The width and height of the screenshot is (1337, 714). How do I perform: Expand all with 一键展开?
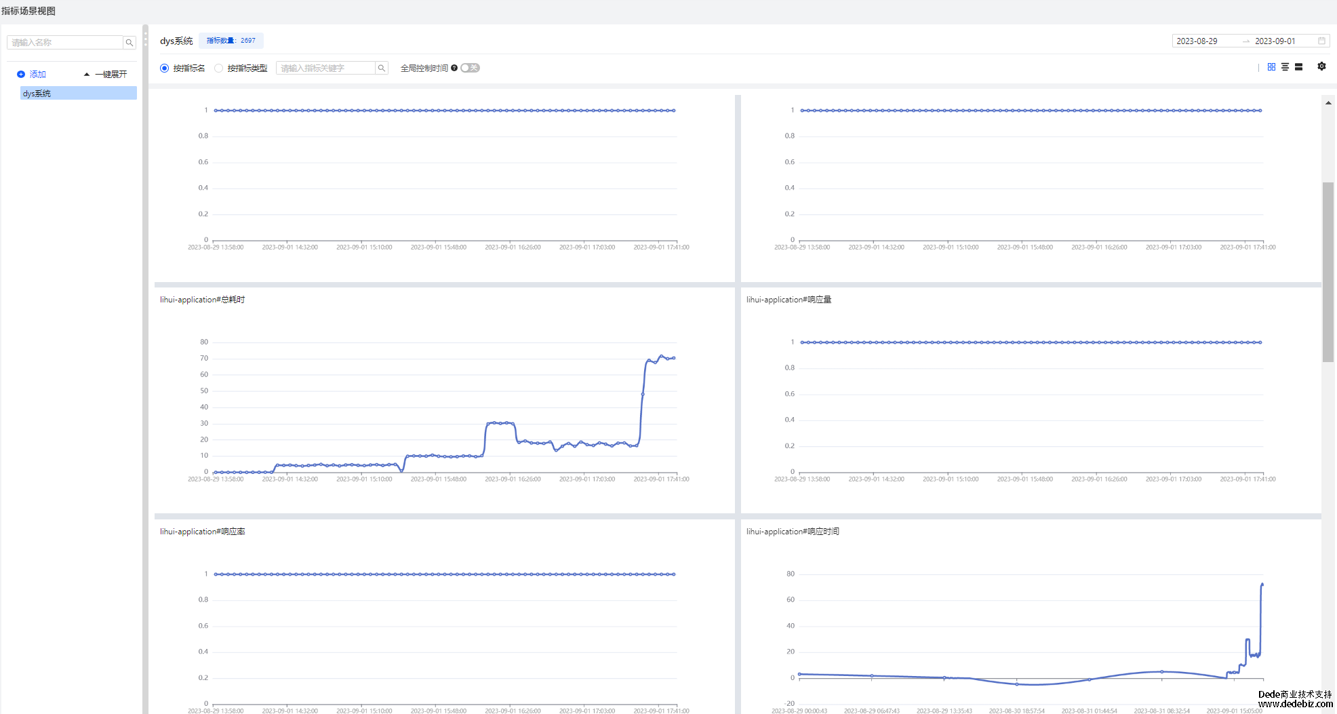[x=106, y=75]
